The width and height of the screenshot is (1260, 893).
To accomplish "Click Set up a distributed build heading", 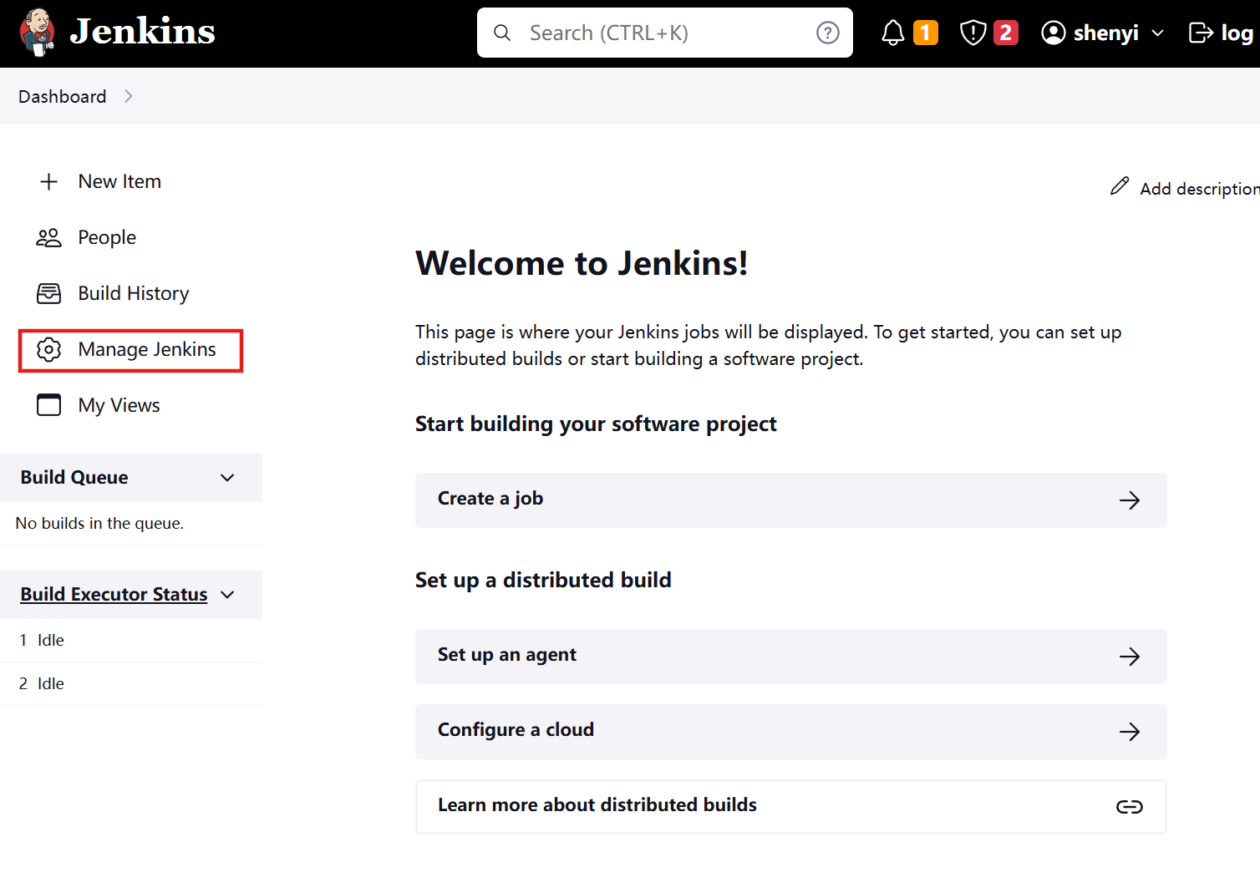I will pos(543,580).
